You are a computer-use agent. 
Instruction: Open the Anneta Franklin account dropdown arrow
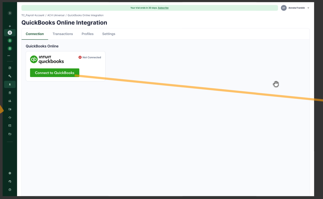(x=308, y=8)
